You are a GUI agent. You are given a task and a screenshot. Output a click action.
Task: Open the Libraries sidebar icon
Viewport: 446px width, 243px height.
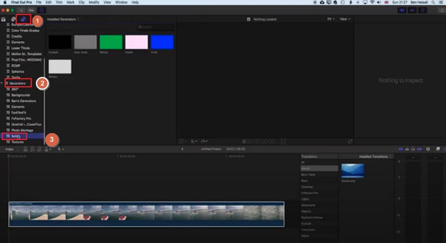(x=3, y=19)
